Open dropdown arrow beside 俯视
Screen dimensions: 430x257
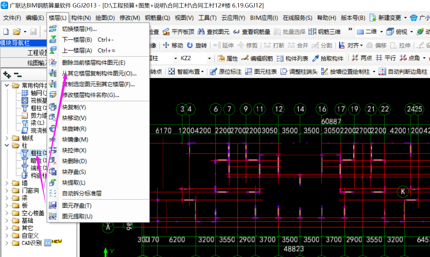pyautogui.click(x=412, y=32)
